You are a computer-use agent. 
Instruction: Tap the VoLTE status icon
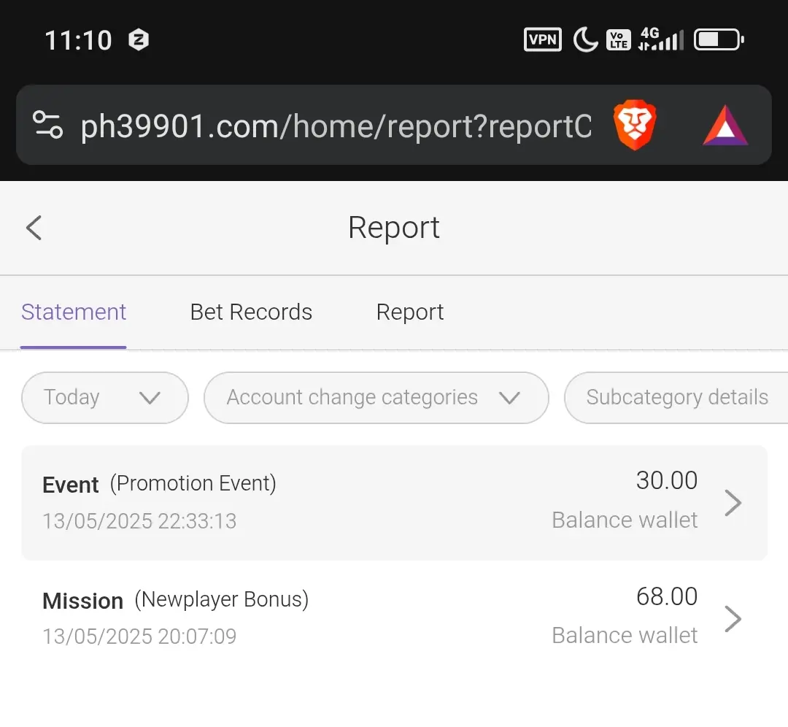pyautogui.click(x=618, y=40)
